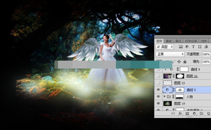Show the 图层 26 layer
Screen dimensions: 211x130
(159, 76)
